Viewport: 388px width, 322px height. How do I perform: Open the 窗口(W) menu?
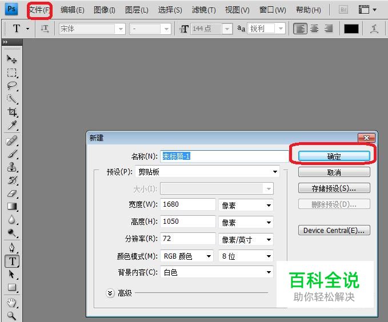tap(273, 10)
